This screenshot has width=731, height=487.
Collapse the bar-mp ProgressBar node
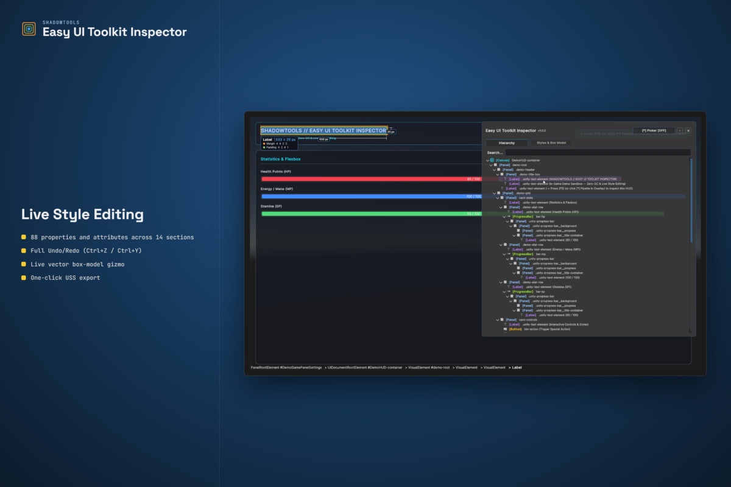click(x=504, y=254)
